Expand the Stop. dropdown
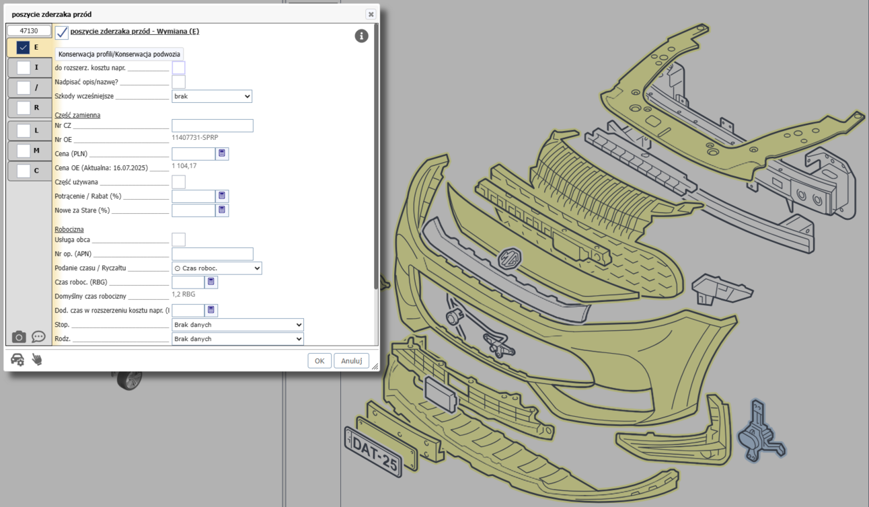 click(x=237, y=325)
